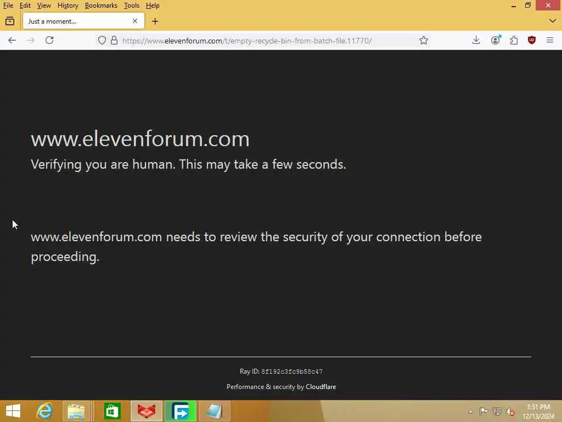Launch Internet Explorer from taskbar
The height and width of the screenshot is (422, 562).
[x=44, y=411]
